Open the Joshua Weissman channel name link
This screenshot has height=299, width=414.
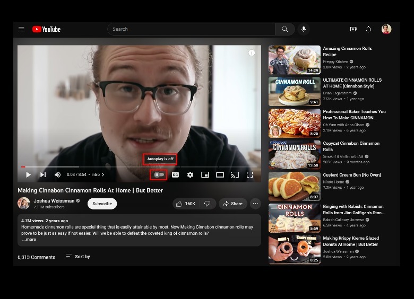click(54, 200)
